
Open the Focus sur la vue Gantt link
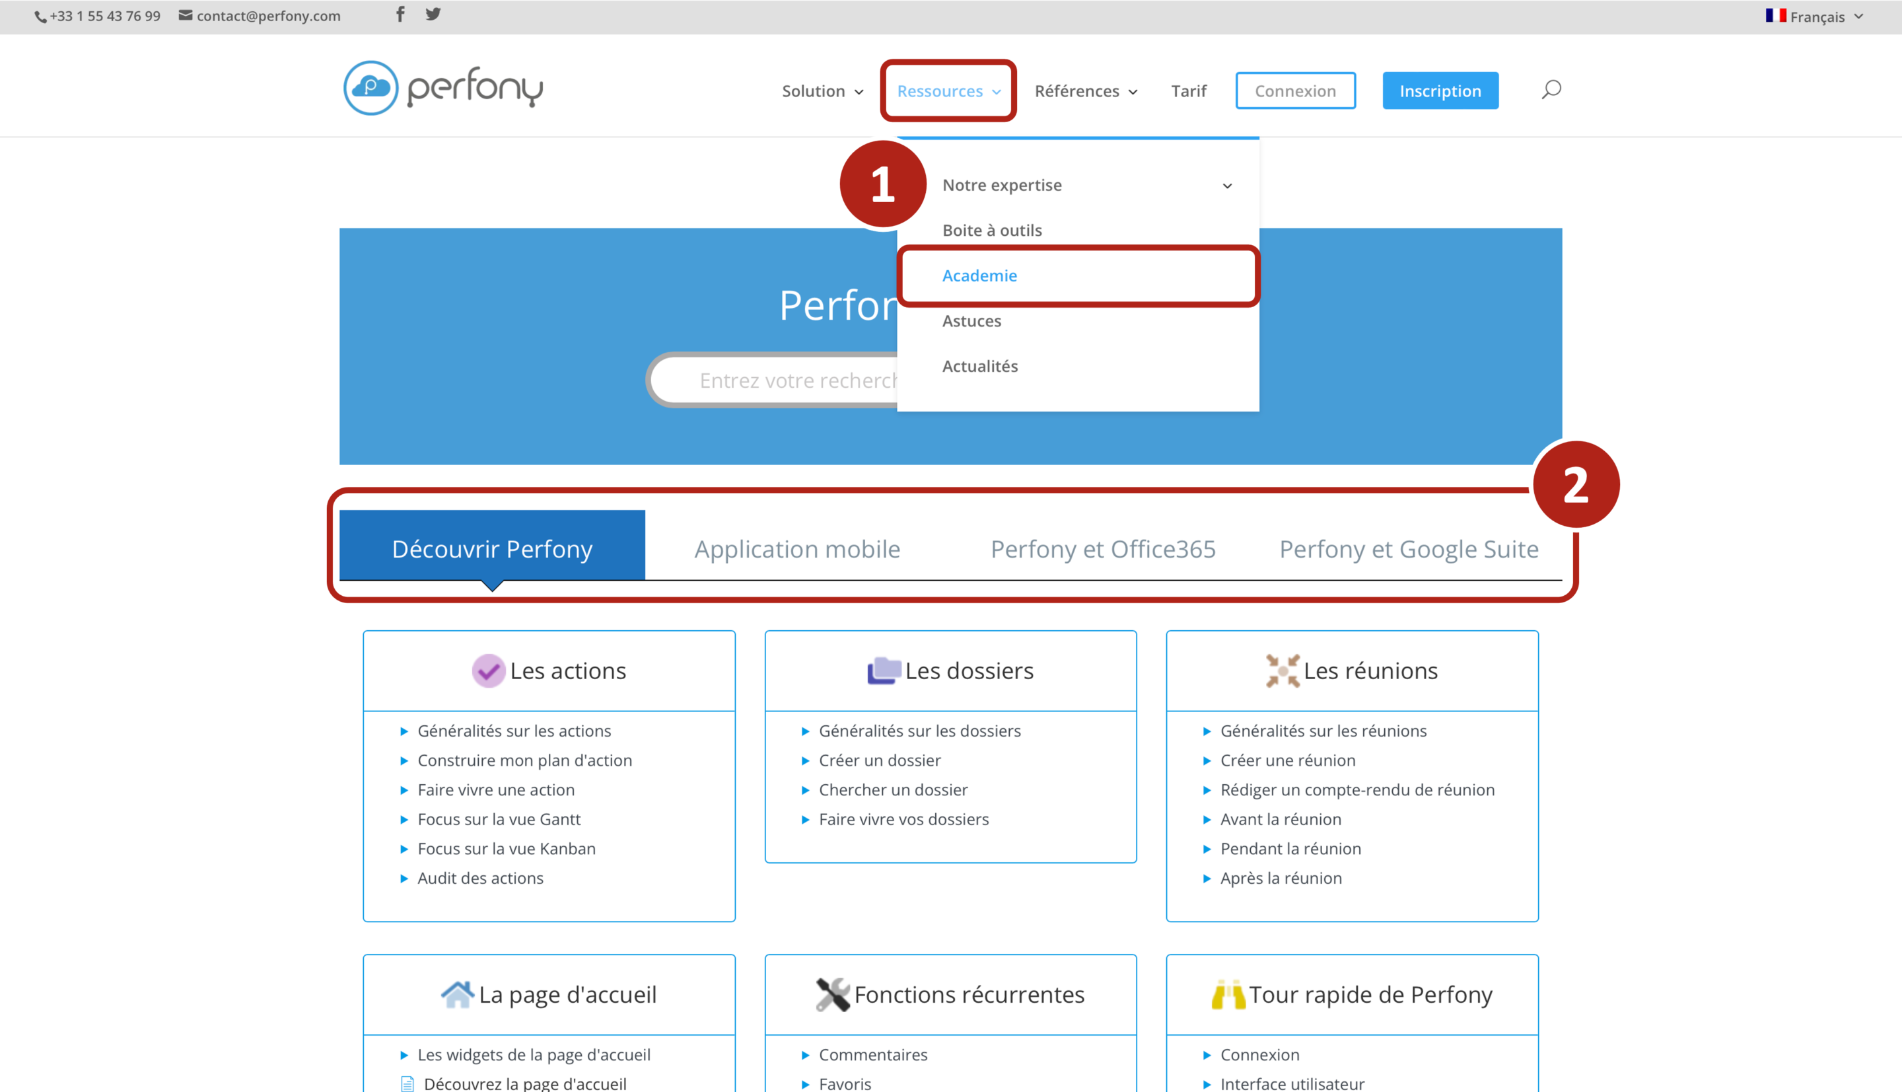tap(499, 819)
